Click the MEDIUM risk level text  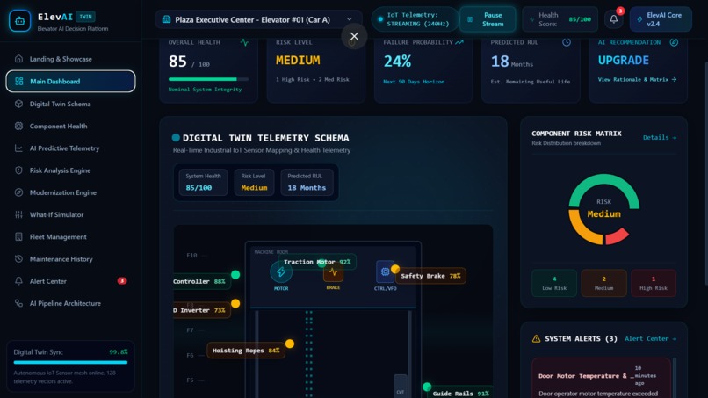[x=298, y=60]
